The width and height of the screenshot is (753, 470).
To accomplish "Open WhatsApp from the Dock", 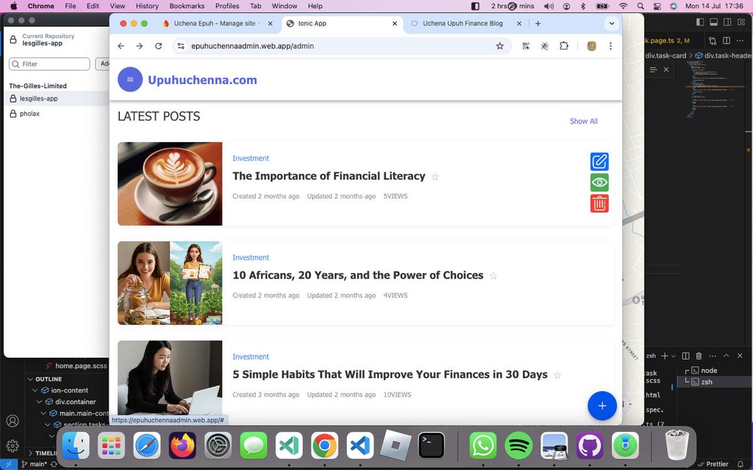I will pos(483,446).
